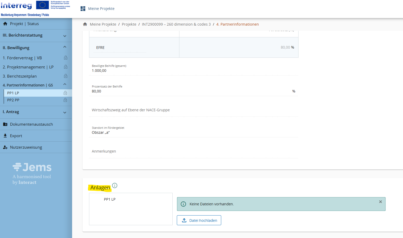The width and height of the screenshot is (403, 238).
Task: Click lock icon beside PP2 PP
Action: point(65,100)
